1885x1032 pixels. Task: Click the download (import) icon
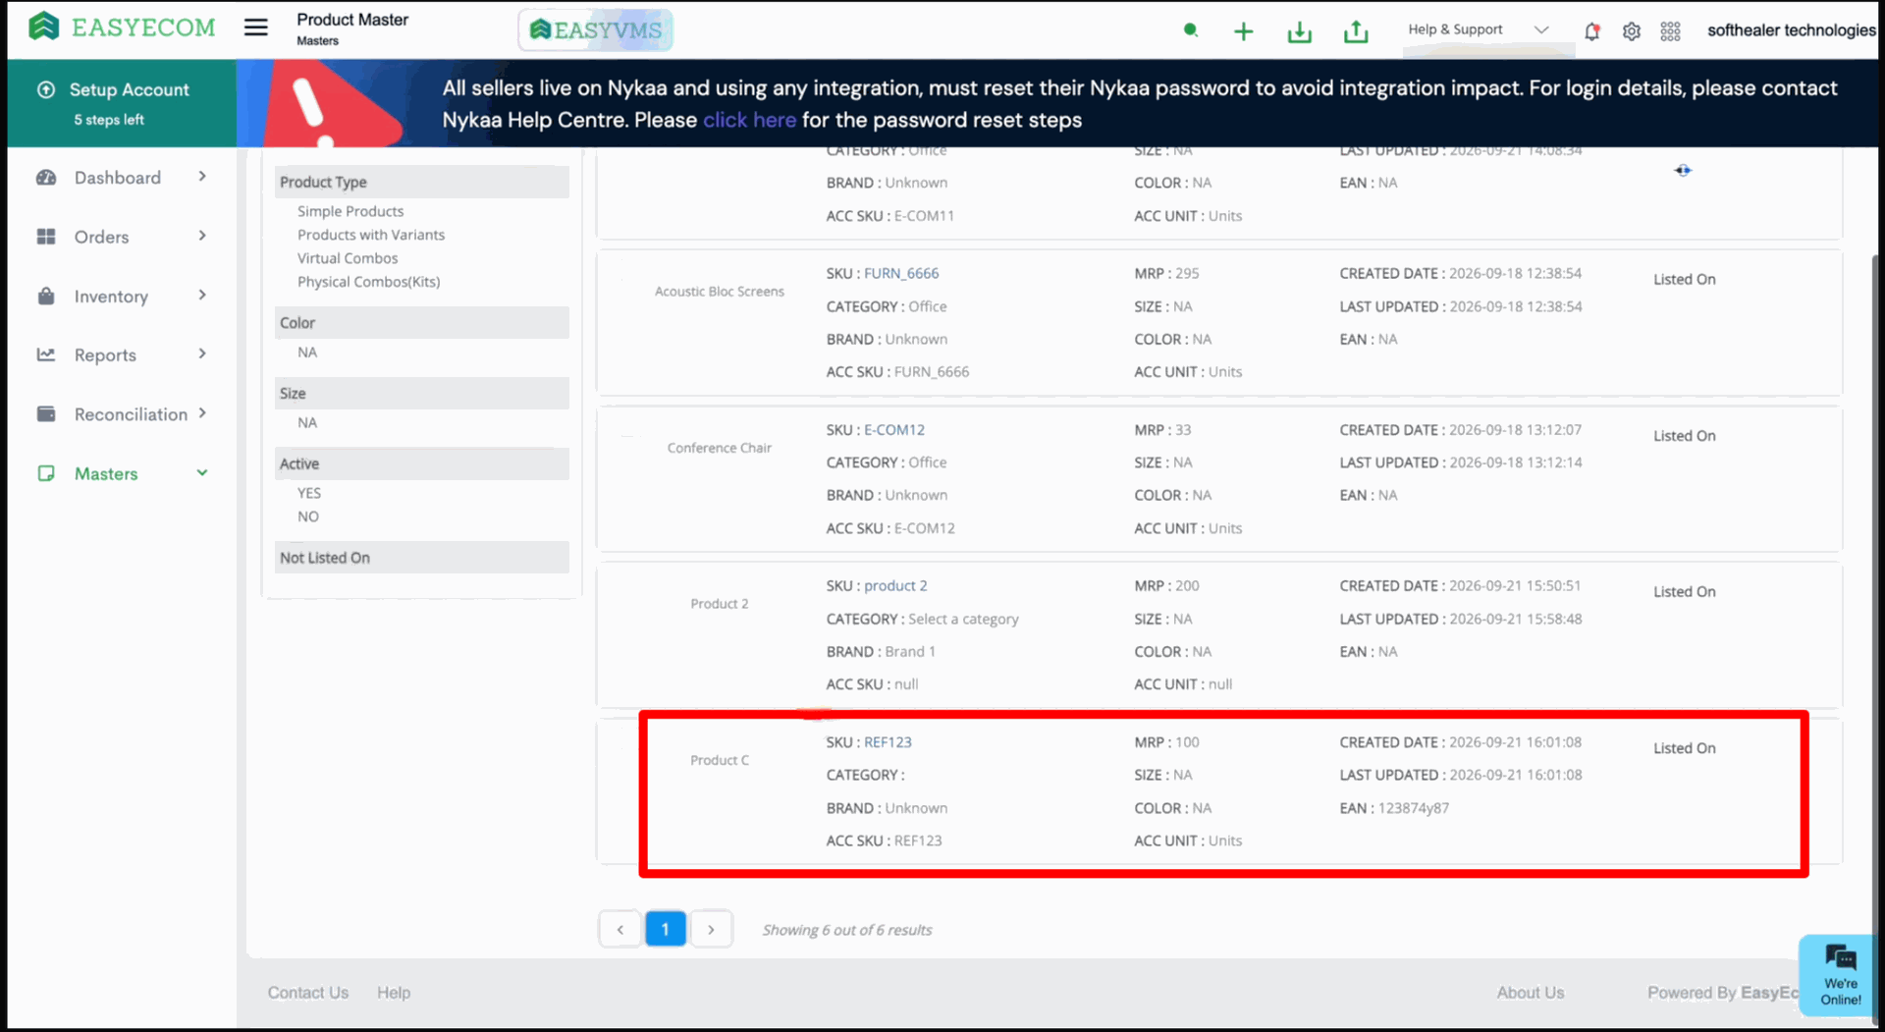pyautogui.click(x=1299, y=31)
